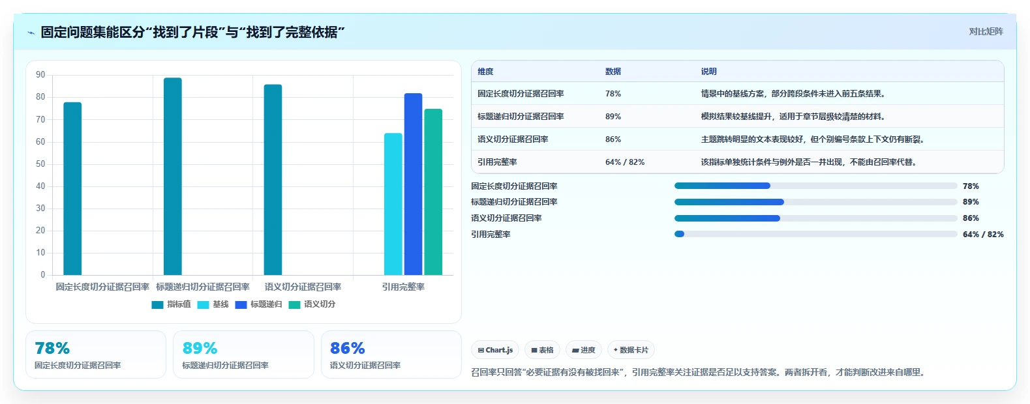Click the progress bar ending in 78%
The image size is (1030, 404).
(x=815, y=186)
